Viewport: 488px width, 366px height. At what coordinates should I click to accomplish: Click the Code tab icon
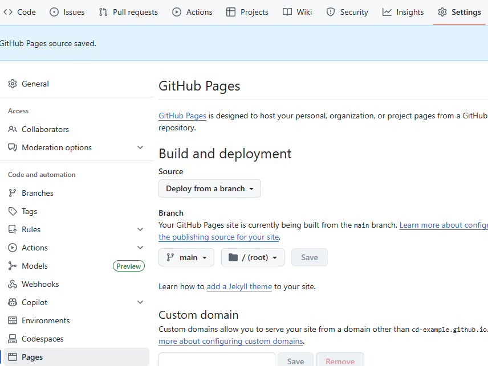point(8,12)
